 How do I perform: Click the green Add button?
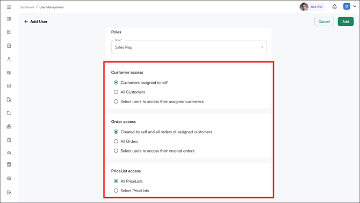(x=345, y=21)
